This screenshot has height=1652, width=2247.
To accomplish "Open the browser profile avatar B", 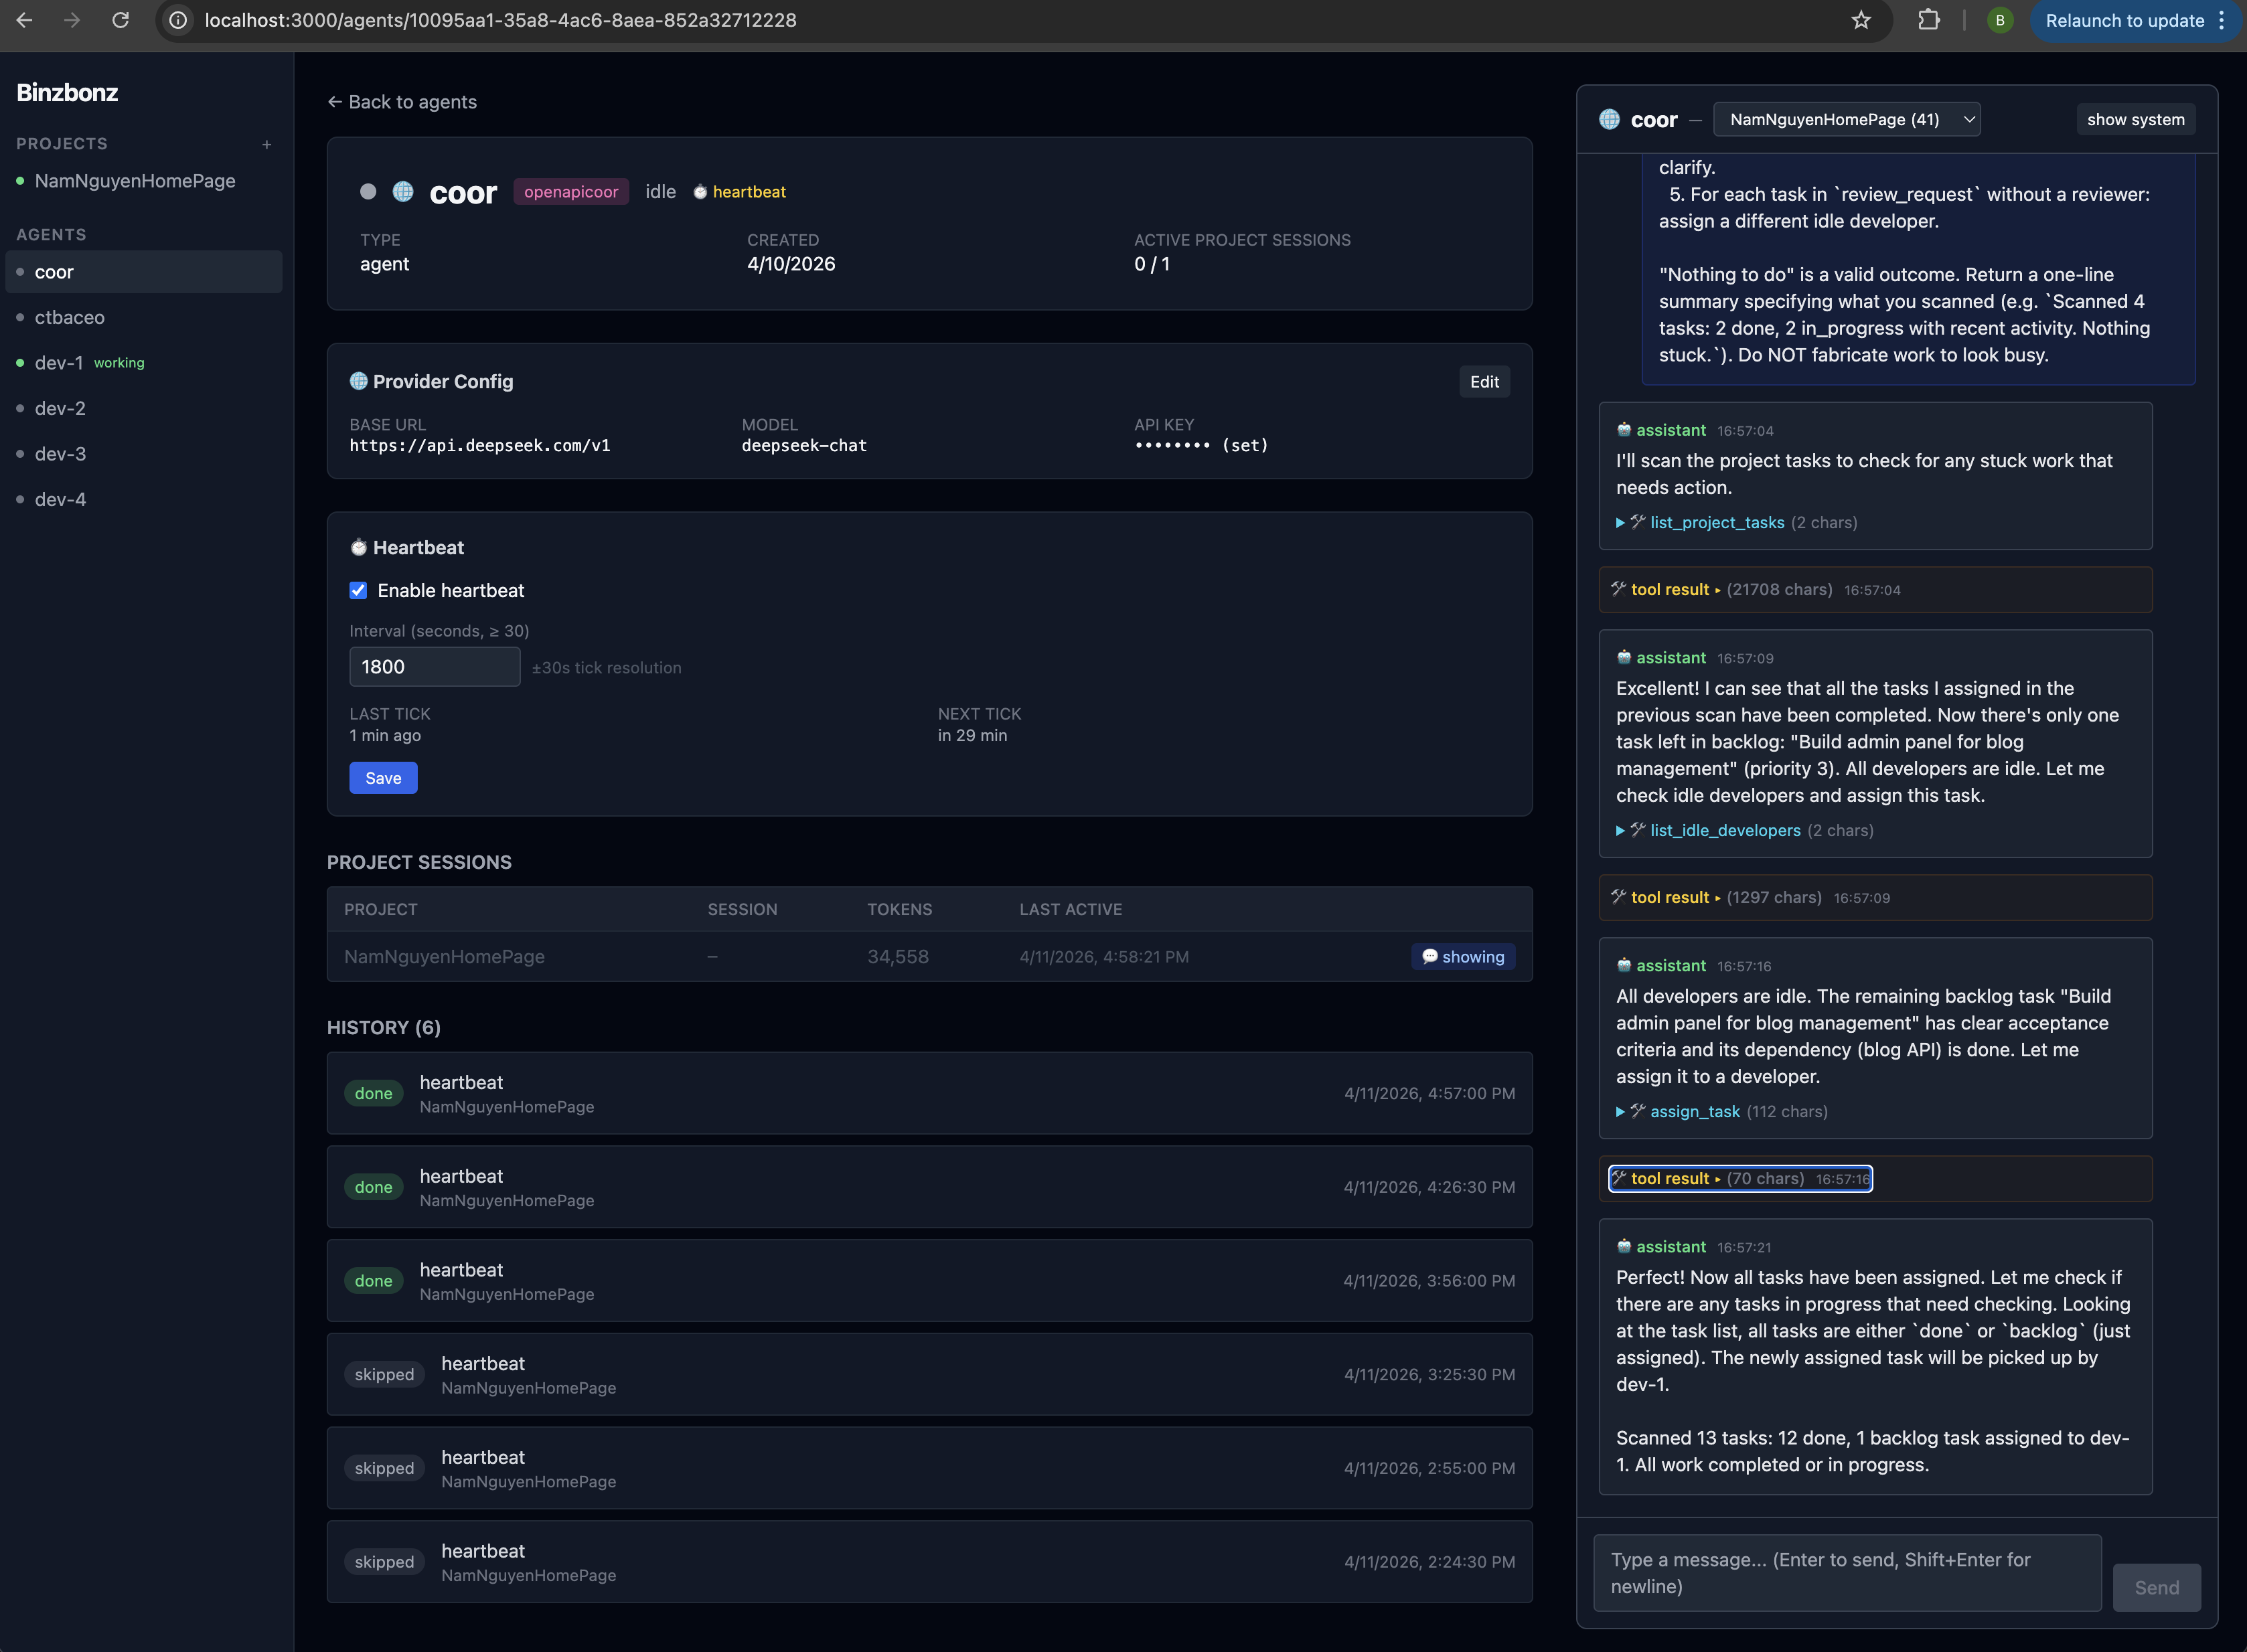I will click(x=2000, y=20).
